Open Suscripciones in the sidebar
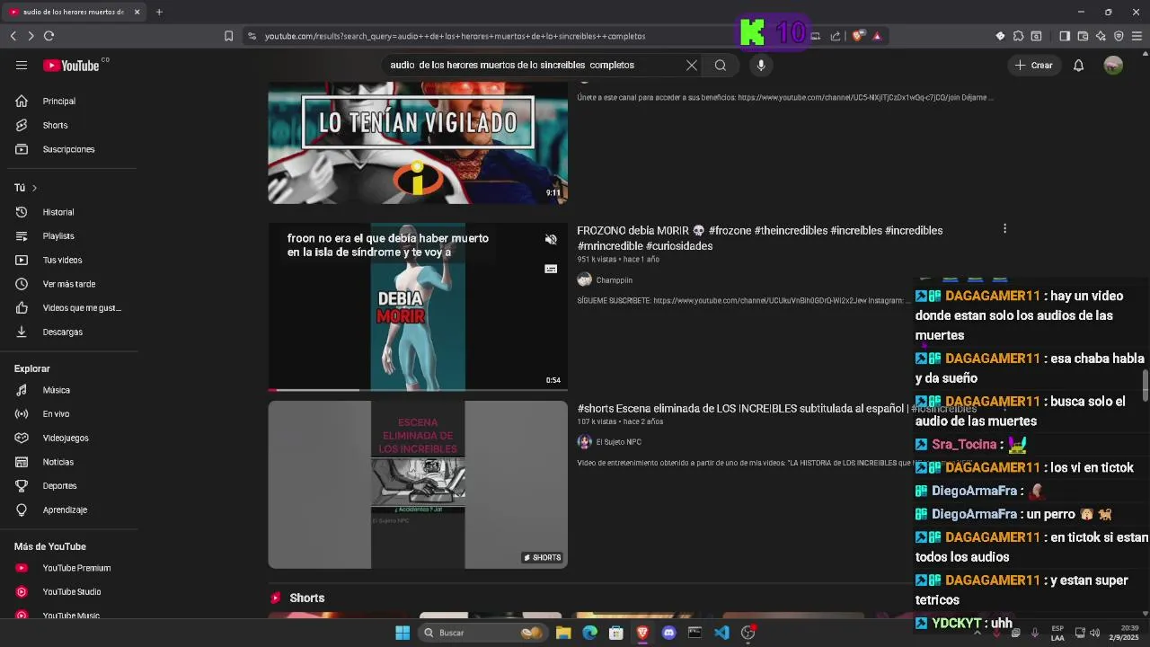 point(68,149)
